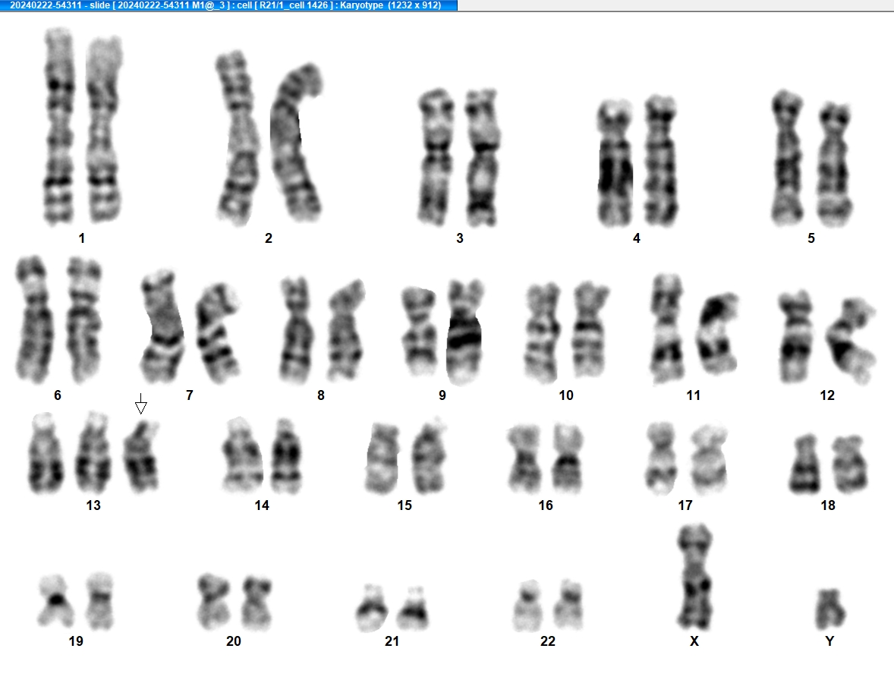Select the left chromosome 20 homolog
Screen dimensions: 894x680
coord(213,601)
